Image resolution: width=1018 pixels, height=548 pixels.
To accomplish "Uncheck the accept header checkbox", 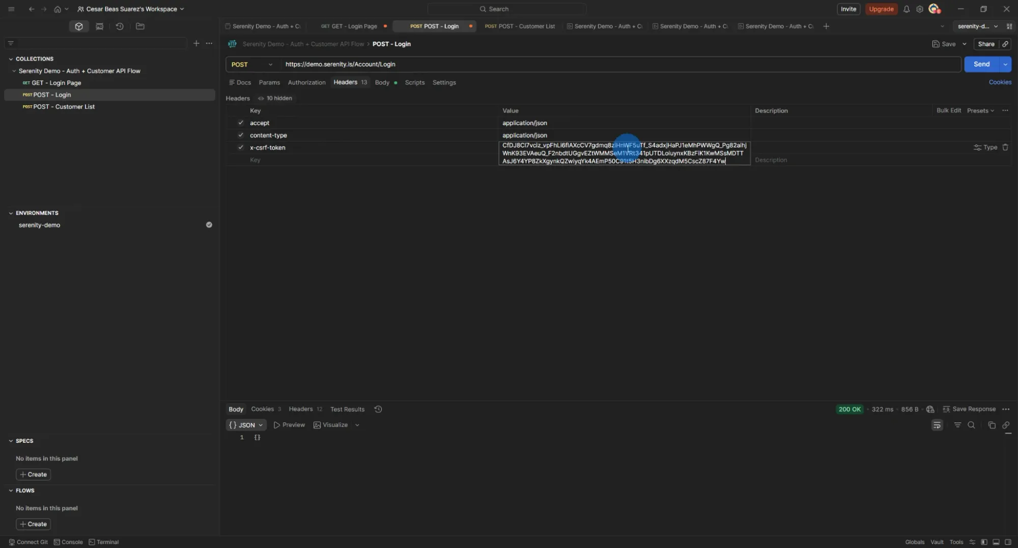I will (241, 123).
